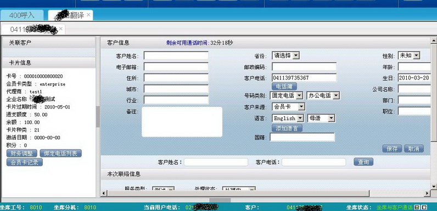The height and width of the screenshot is (211, 437).
Task: Open the 客户来源 会员卡 dropdown
Action: point(288,107)
